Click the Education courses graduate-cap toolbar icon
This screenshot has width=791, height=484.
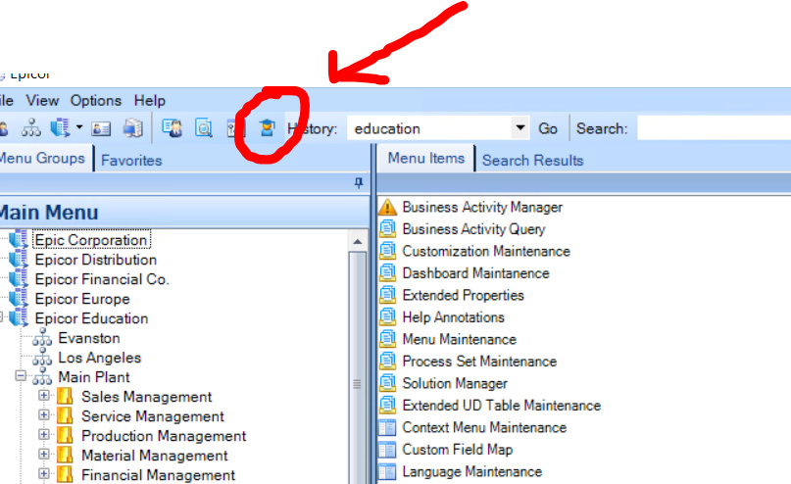tap(267, 128)
